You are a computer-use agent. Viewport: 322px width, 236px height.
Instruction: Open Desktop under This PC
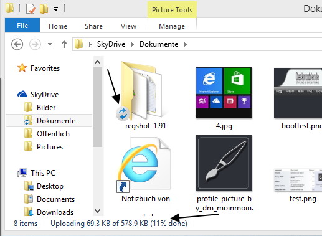coord(50,186)
